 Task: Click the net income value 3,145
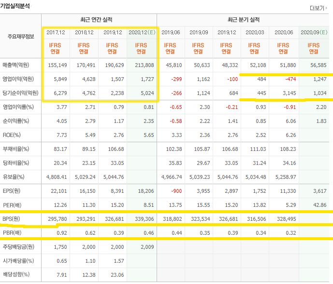tap(289, 93)
